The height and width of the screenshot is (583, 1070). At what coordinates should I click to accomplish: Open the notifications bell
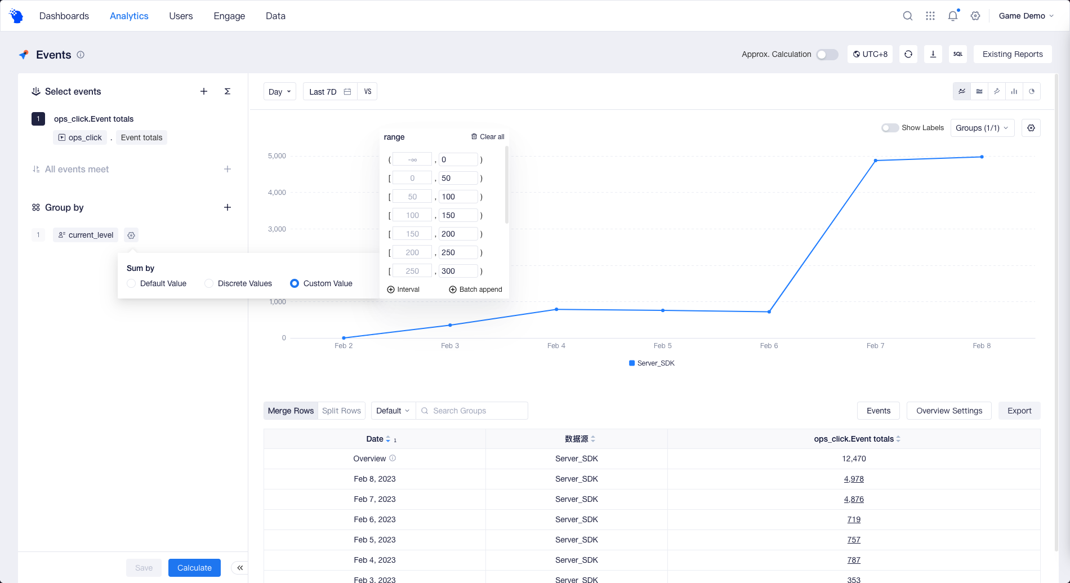tap(953, 16)
